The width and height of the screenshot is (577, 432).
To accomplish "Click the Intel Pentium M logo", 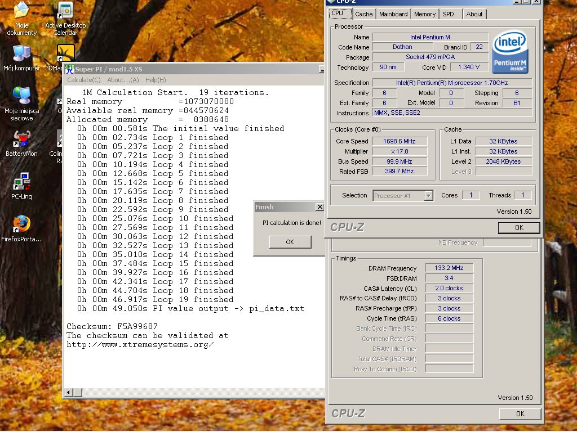I will [x=510, y=52].
